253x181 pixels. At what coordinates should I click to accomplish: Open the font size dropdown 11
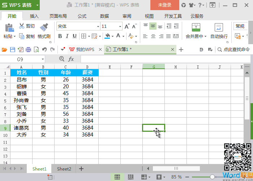point(120,26)
